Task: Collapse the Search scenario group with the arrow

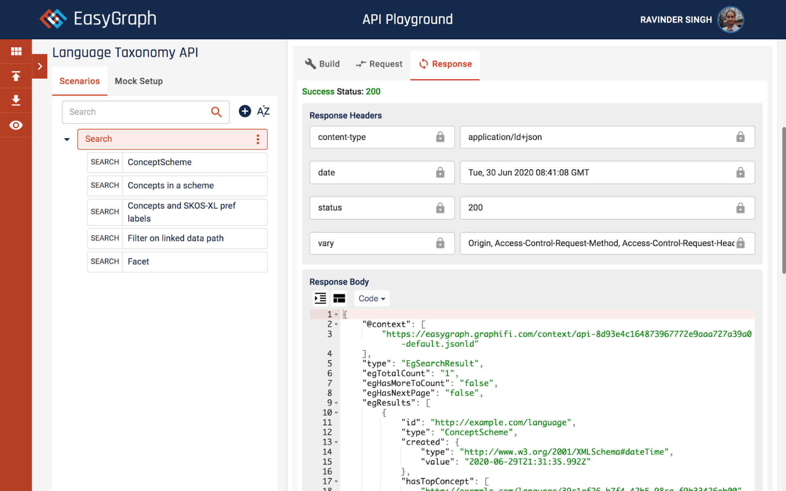Action: (x=67, y=140)
